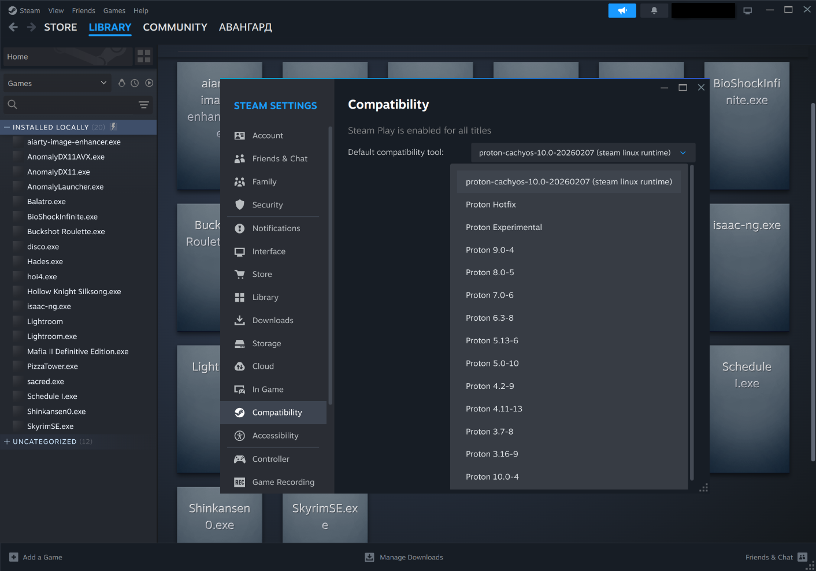Select Interface settings monitor icon
Viewport: 816px width, 571px height.
pos(240,251)
